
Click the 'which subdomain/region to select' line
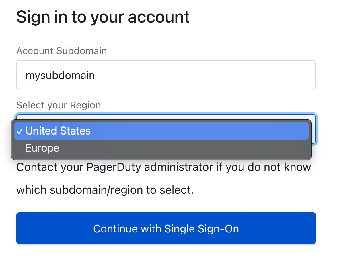click(x=105, y=190)
